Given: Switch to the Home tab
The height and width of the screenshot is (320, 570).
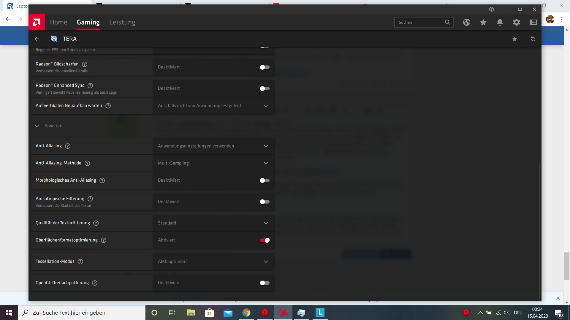Looking at the screenshot, I should (58, 22).
